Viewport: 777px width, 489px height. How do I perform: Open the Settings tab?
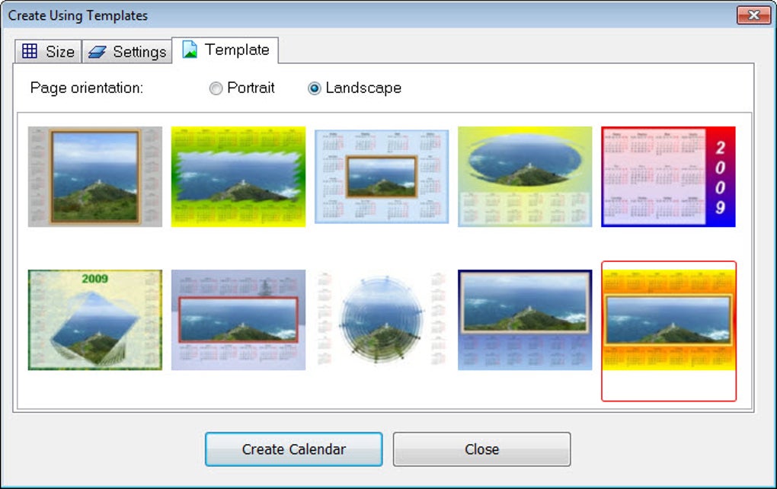[x=126, y=51]
